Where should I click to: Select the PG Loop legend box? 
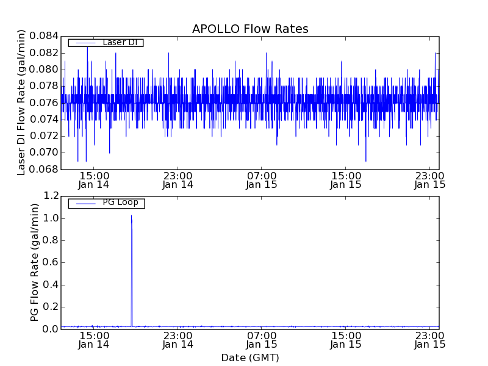click(106, 203)
